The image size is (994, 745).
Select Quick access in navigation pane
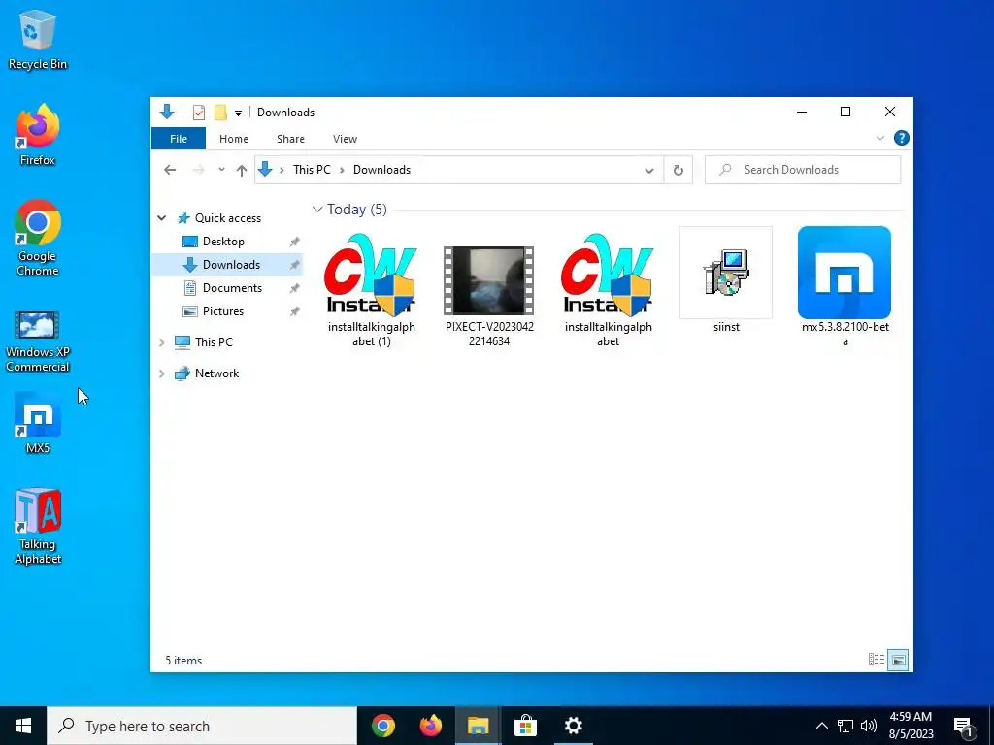227,218
